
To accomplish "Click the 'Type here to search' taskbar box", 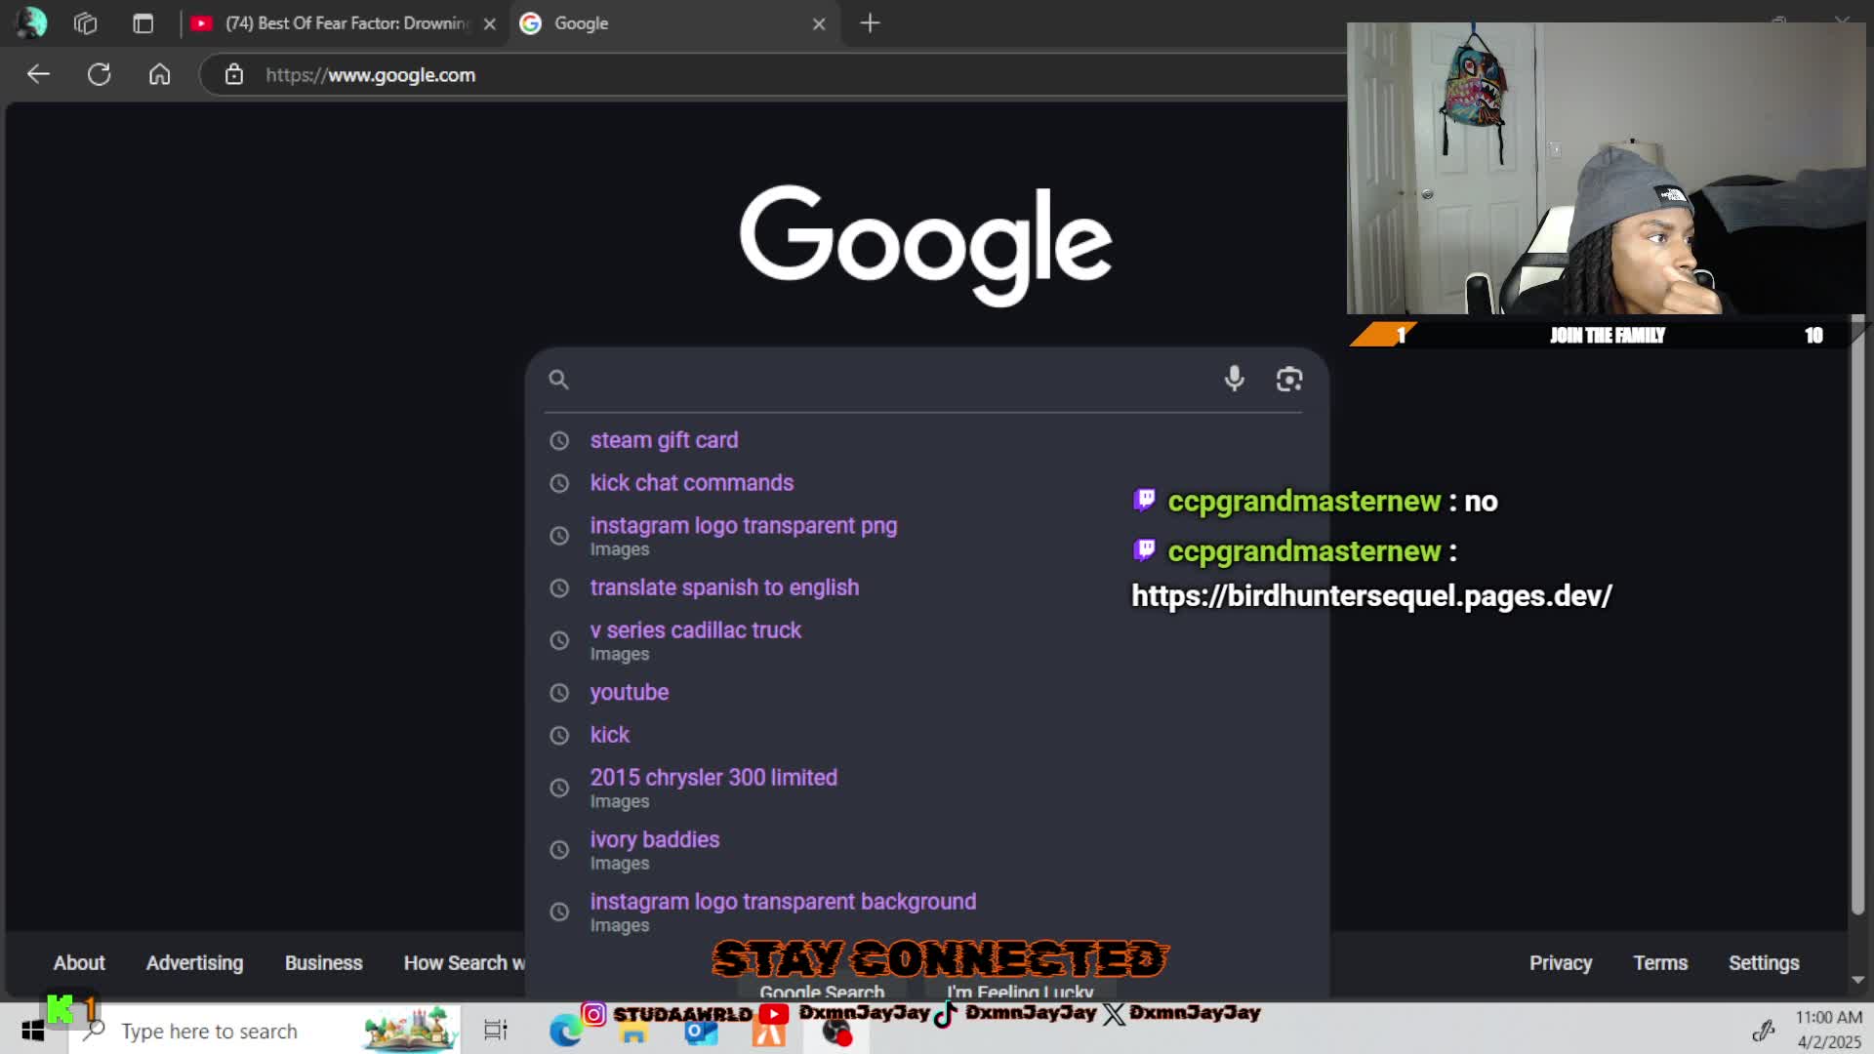I will pyautogui.click(x=264, y=1031).
